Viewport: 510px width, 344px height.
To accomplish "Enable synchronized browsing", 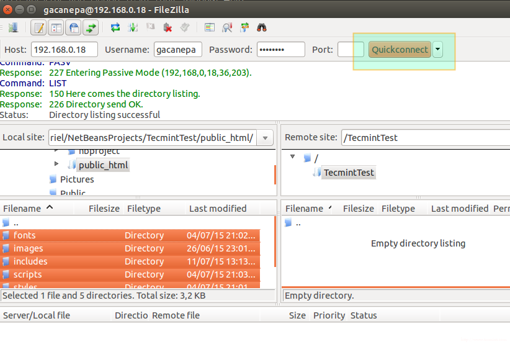I will [x=244, y=27].
